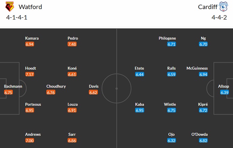This screenshot has height=148, width=233.
Task: Click Davis's 6.62 rating badge
Action: coord(94,92)
